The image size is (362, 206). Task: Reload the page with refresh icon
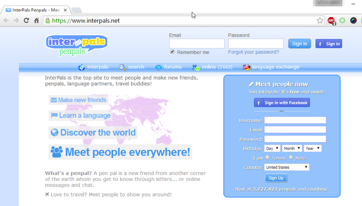pos(26,21)
